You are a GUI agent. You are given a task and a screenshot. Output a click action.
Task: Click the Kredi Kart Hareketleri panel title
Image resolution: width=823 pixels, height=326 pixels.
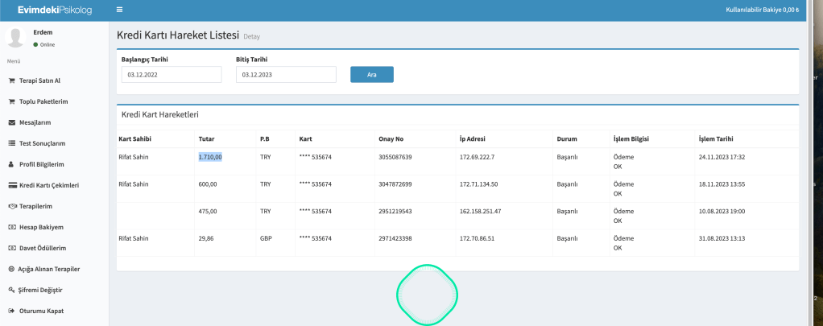point(160,114)
